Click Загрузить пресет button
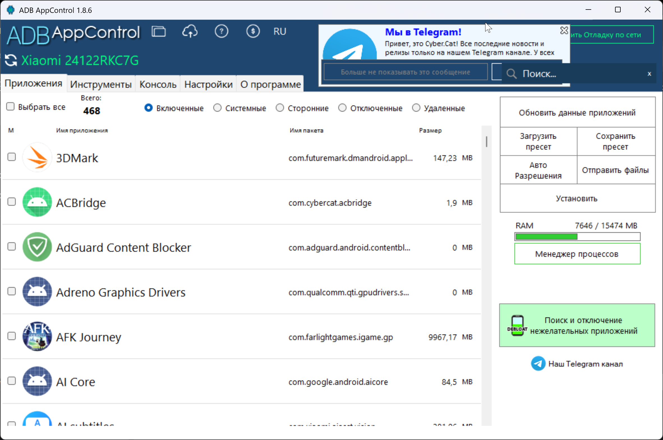663x440 pixels. (538, 142)
